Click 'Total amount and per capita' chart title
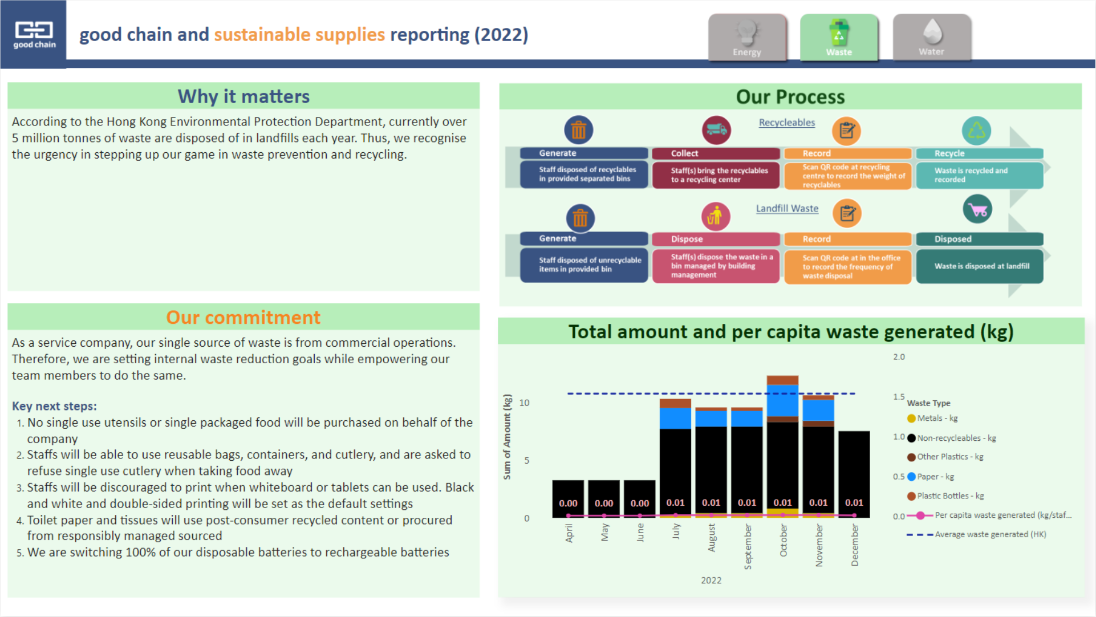 click(x=791, y=332)
